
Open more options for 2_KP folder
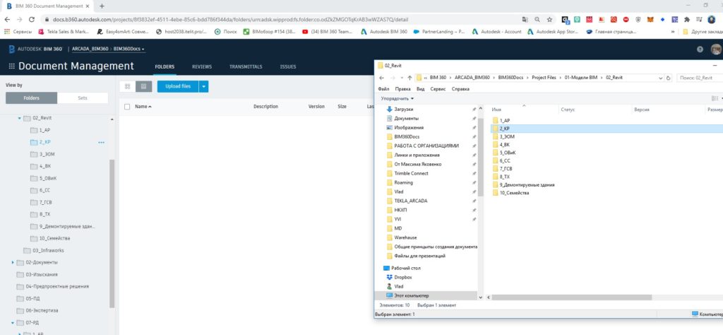coord(101,142)
